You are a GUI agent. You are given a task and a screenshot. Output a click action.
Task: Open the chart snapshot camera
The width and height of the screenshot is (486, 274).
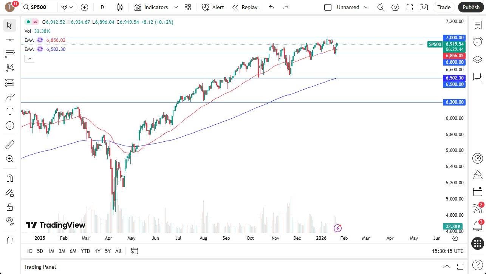tap(424, 7)
